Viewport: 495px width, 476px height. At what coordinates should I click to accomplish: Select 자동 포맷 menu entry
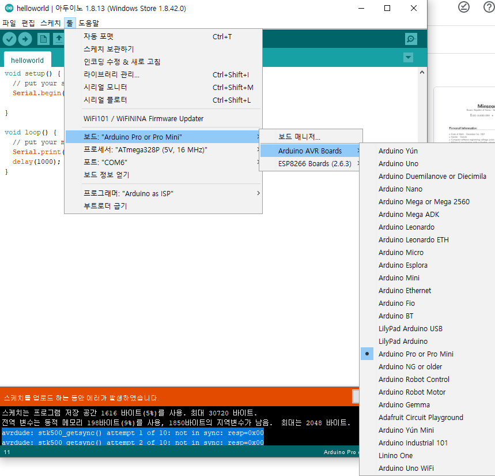[164, 37]
